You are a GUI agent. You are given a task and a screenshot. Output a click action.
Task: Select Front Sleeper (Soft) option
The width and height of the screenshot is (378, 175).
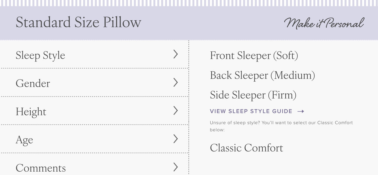point(254,55)
